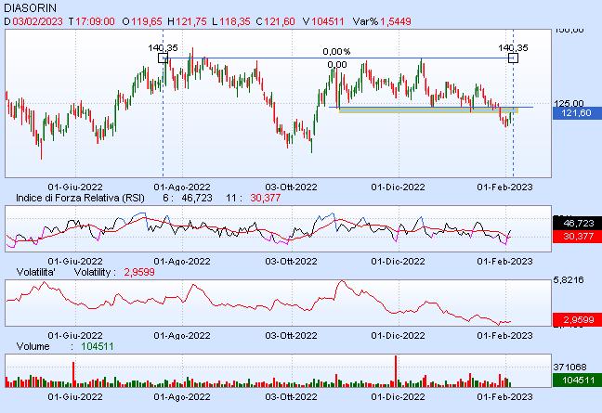Click the 371068 volume axis label
602x413 pixels.
(569, 367)
